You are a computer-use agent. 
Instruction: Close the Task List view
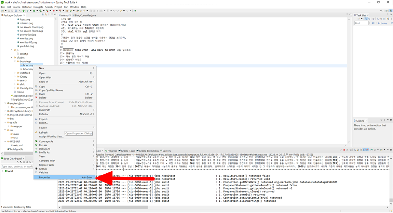[368, 15]
